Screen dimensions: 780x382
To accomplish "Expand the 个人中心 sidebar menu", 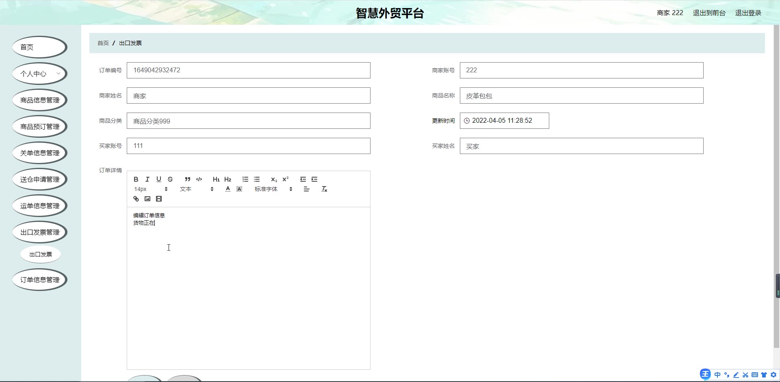I will 39,74.
